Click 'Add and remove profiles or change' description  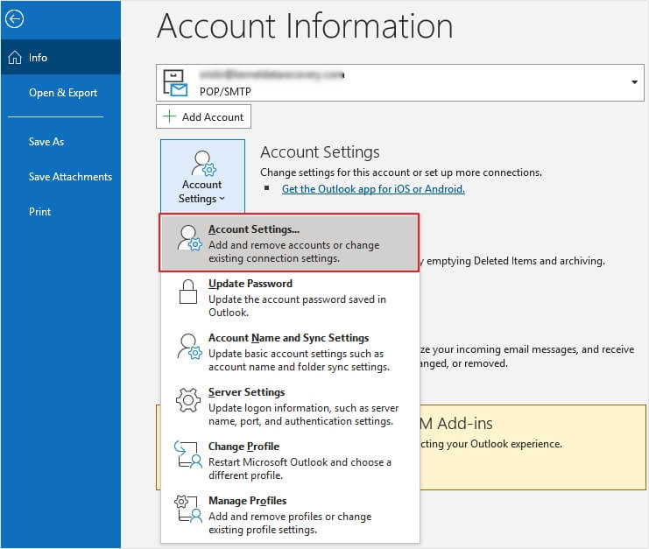290,517
